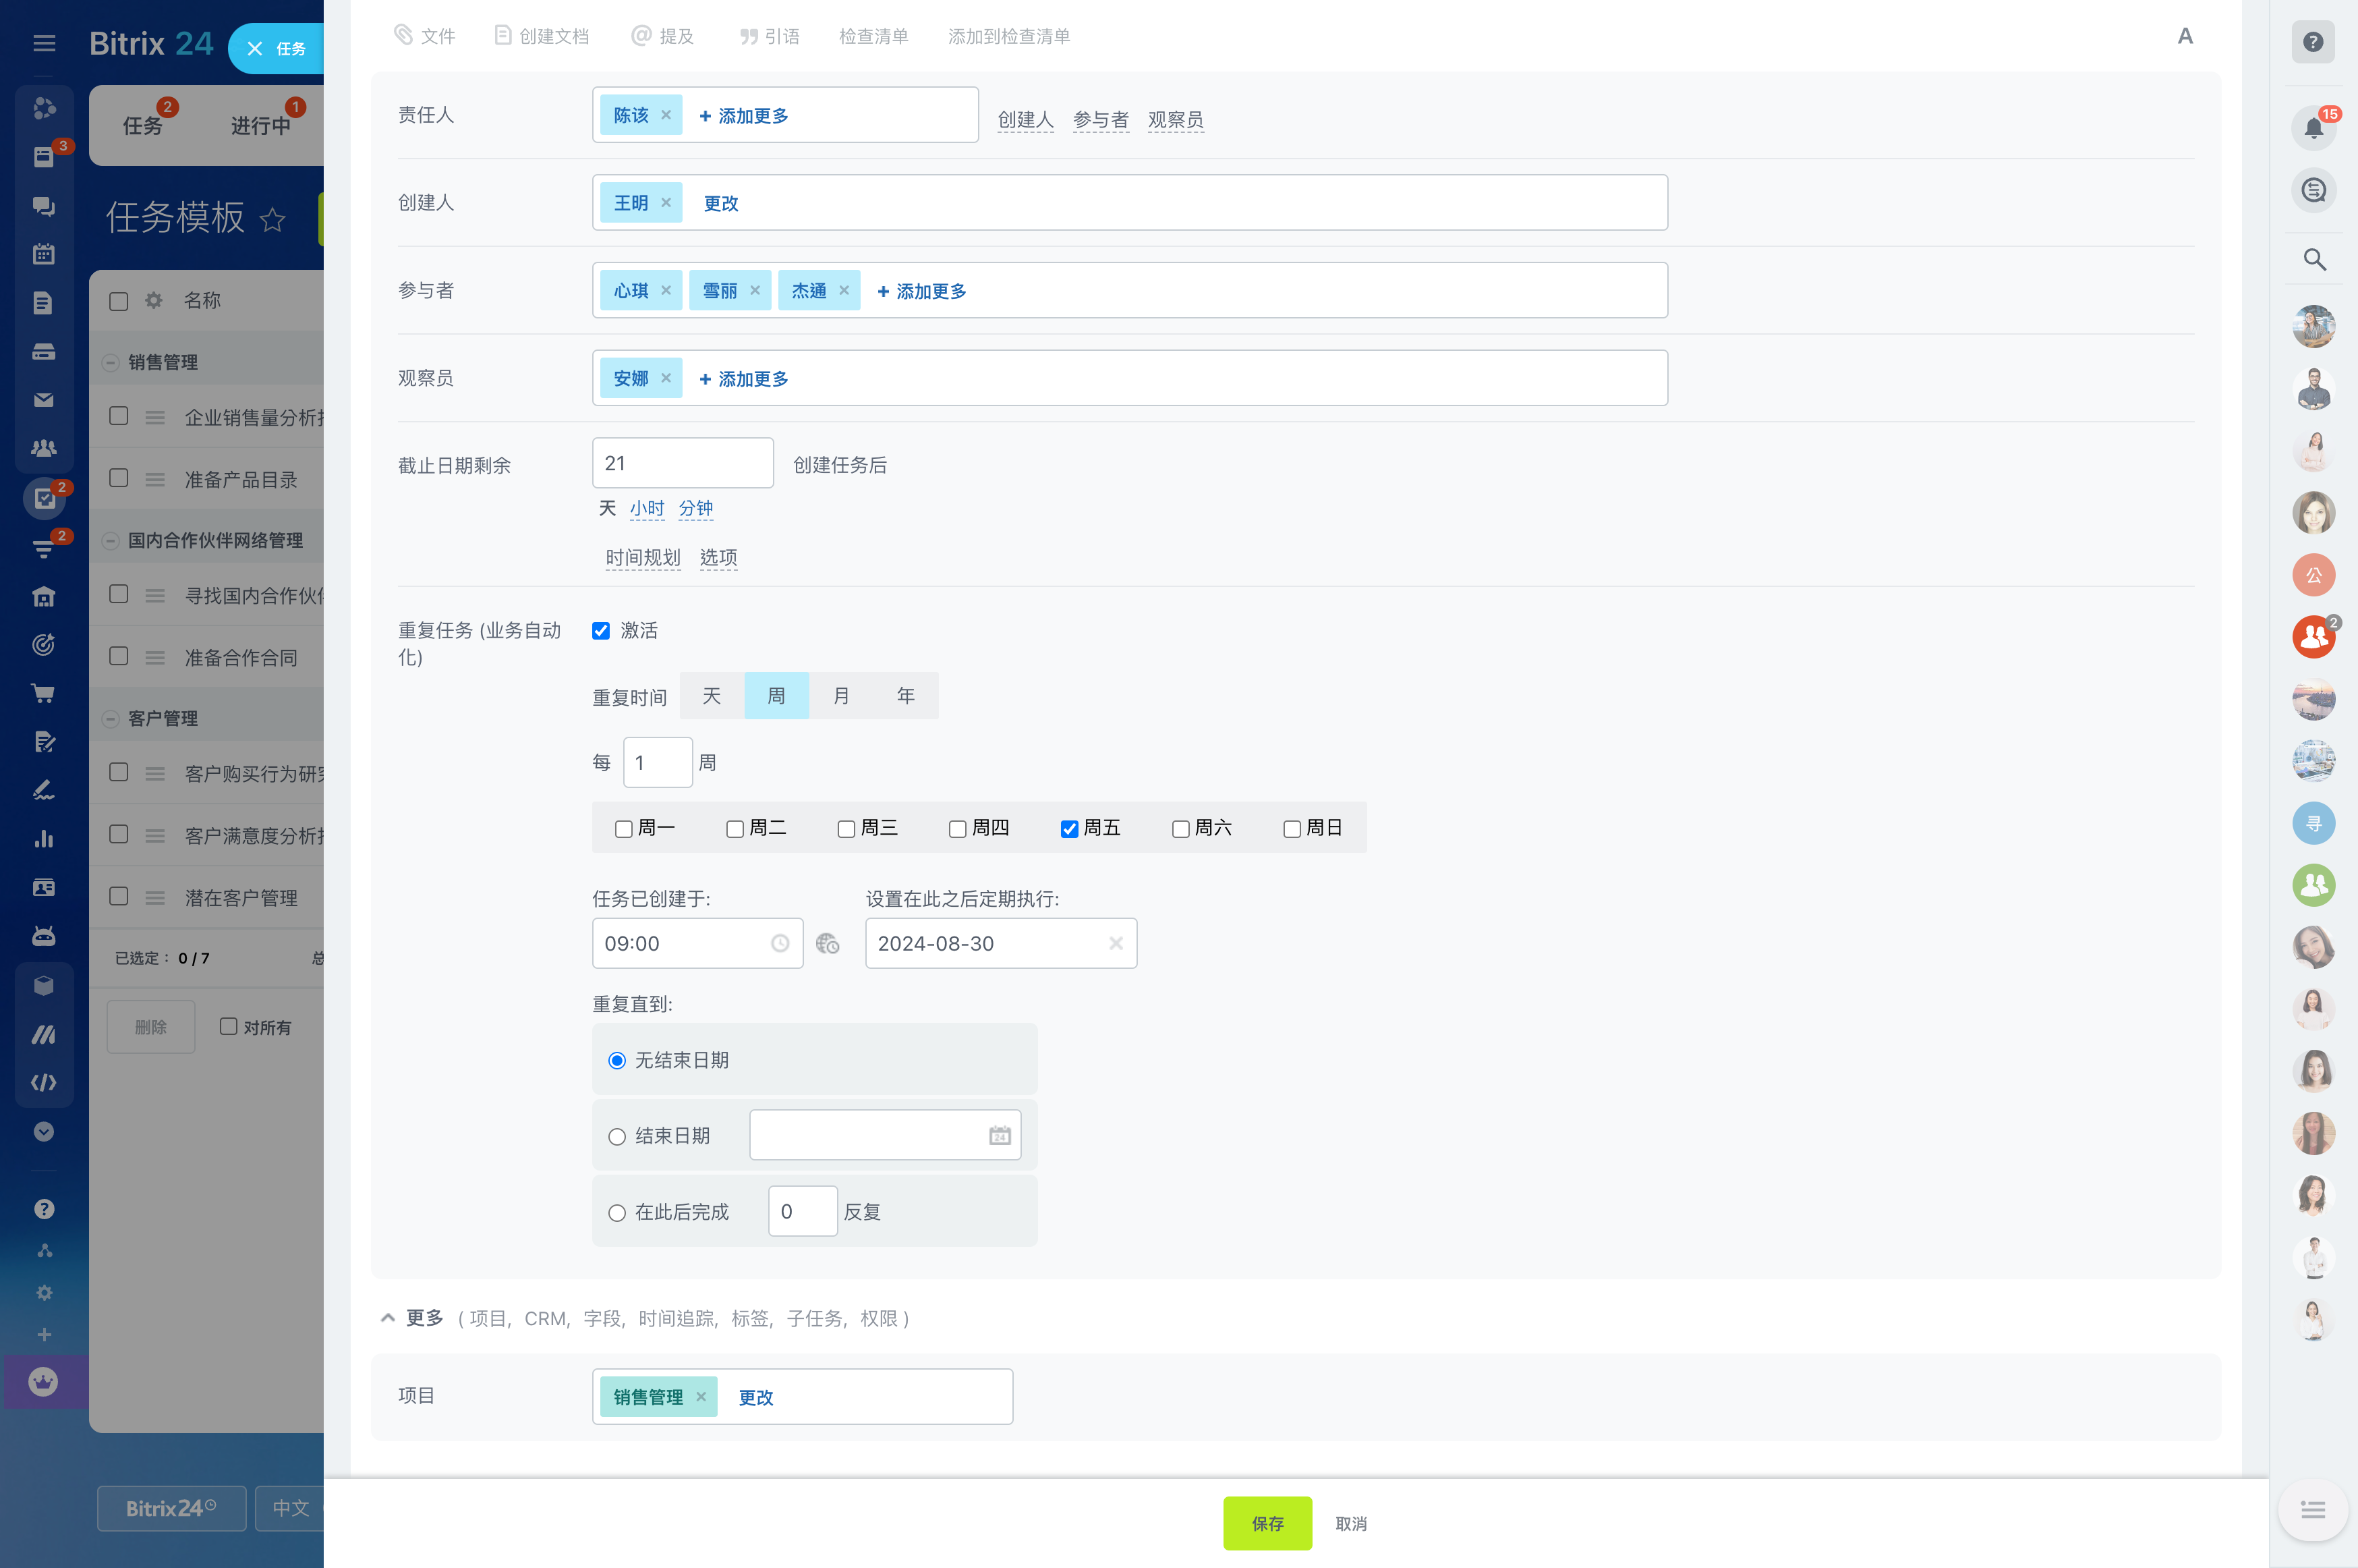Image resolution: width=2358 pixels, height=1568 pixels.
Task: Click the deadline days input showing 21
Action: (682, 463)
